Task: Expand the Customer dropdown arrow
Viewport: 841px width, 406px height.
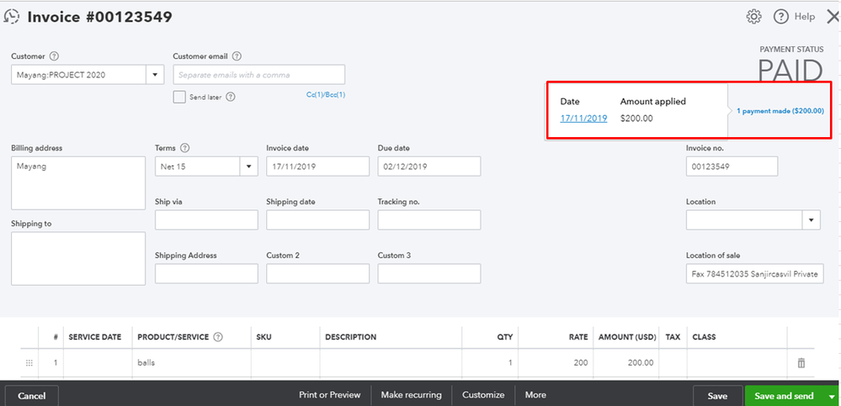Action: pos(155,75)
